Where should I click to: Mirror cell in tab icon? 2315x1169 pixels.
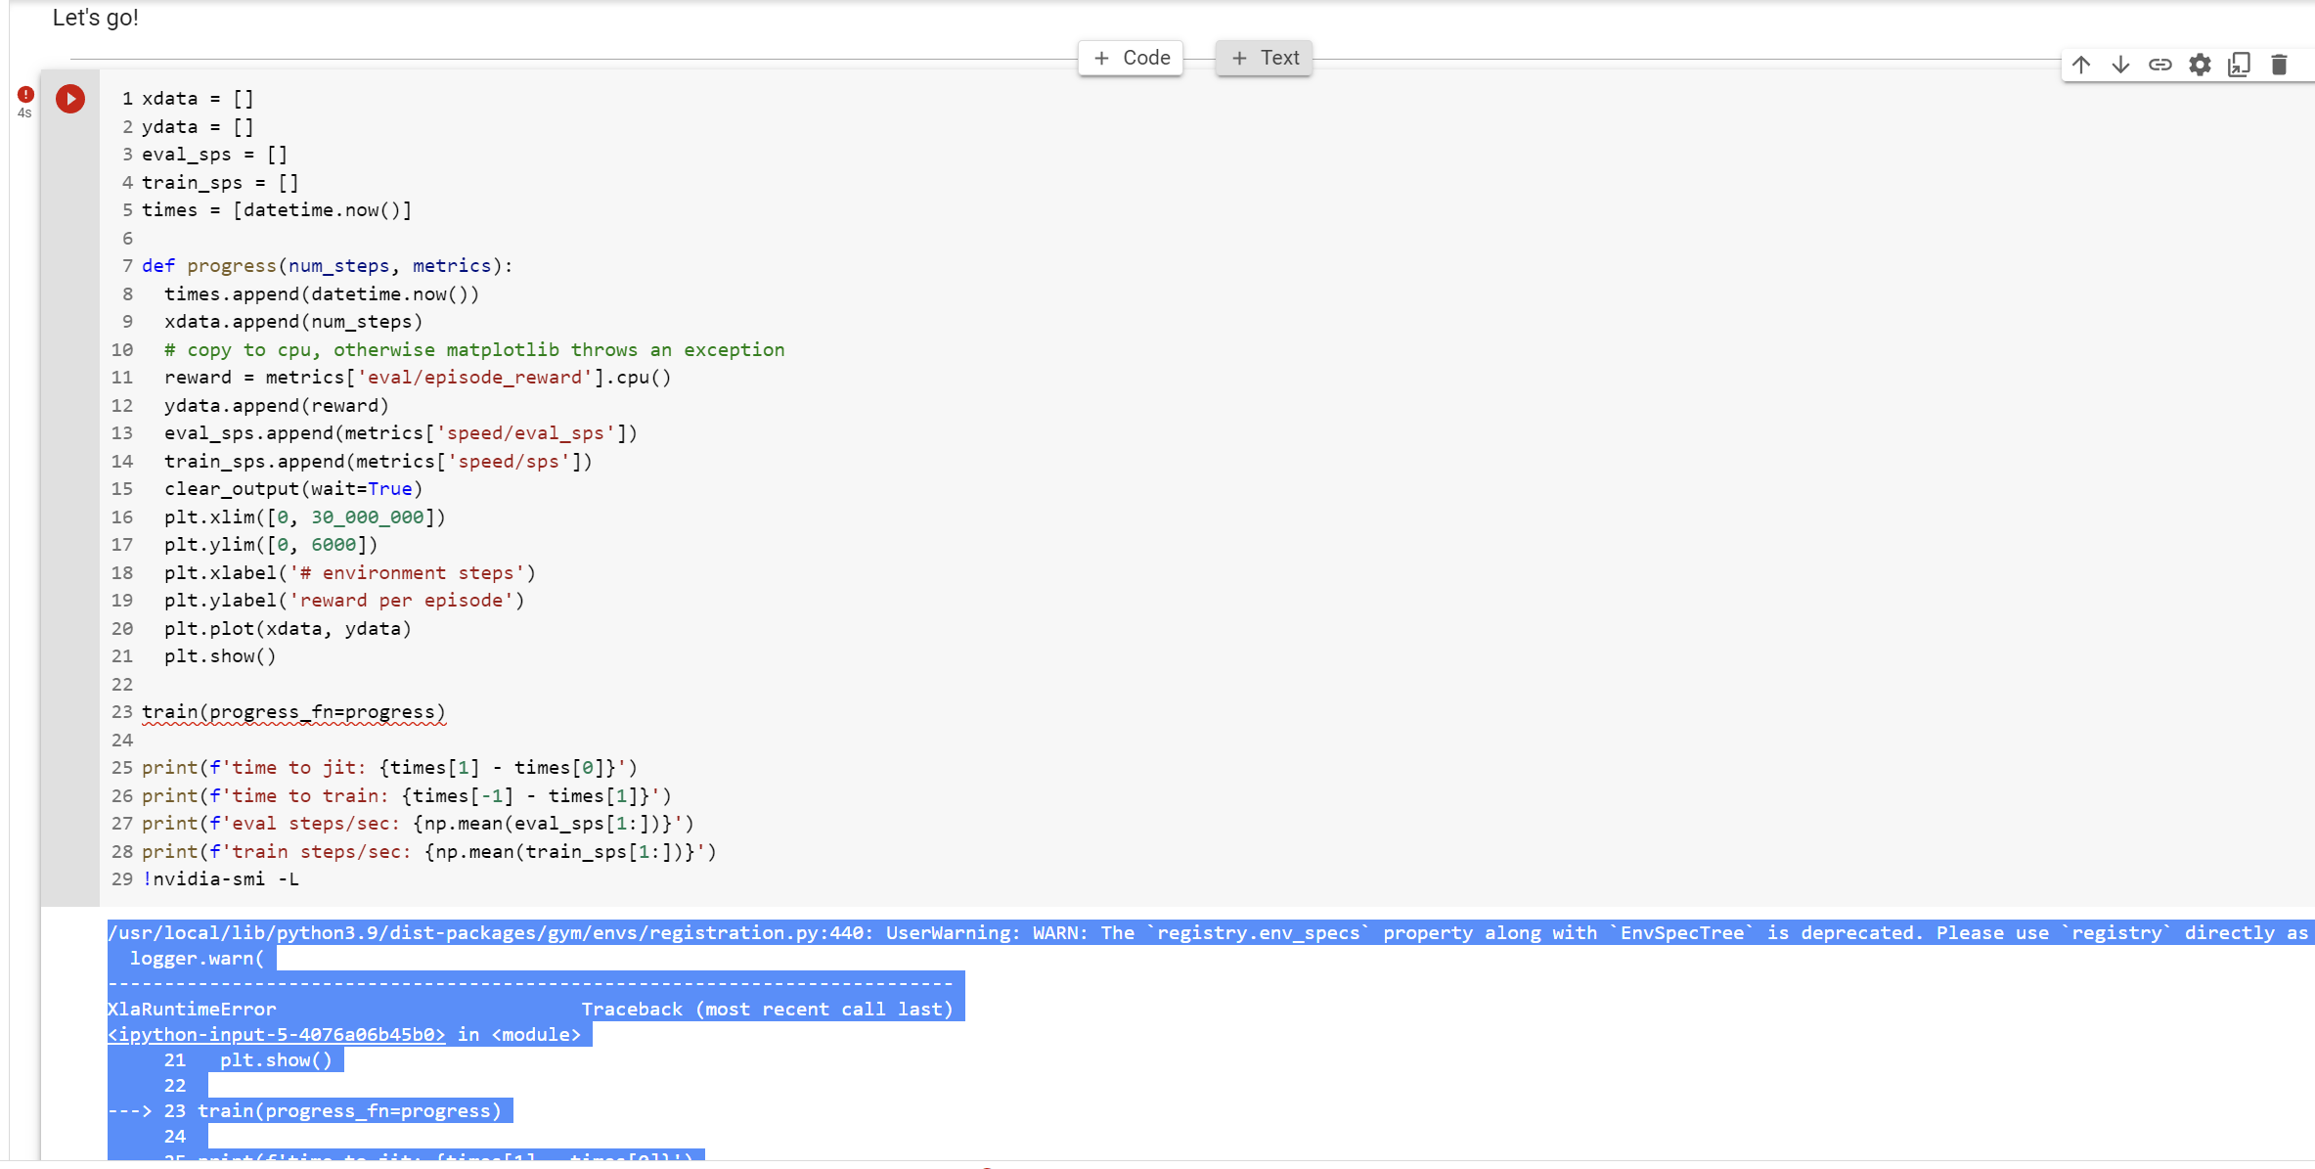pyautogui.click(x=2239, y=65)
